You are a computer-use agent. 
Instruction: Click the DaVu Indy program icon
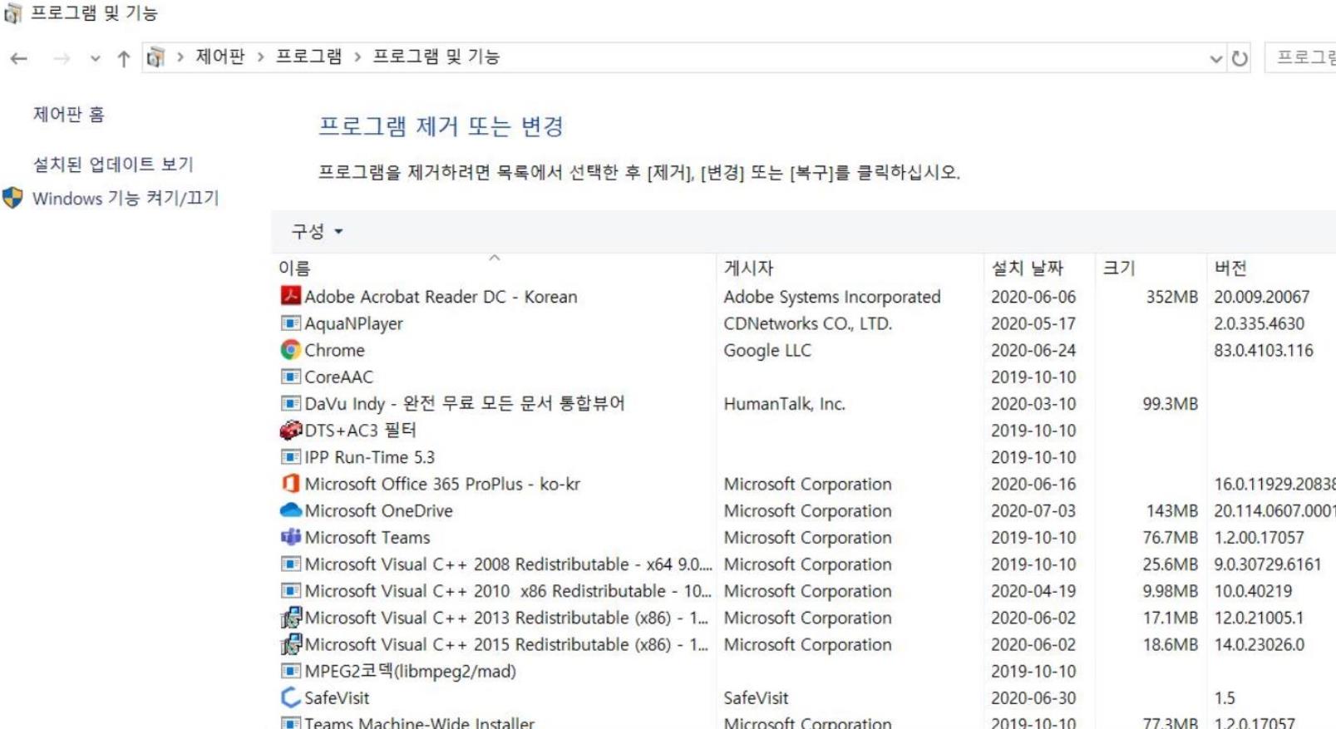(x=290, y=403)
